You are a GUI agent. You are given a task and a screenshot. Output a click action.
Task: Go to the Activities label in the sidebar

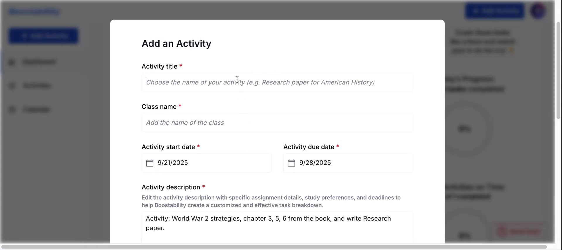pyautogui.click(x=37, y=86)
